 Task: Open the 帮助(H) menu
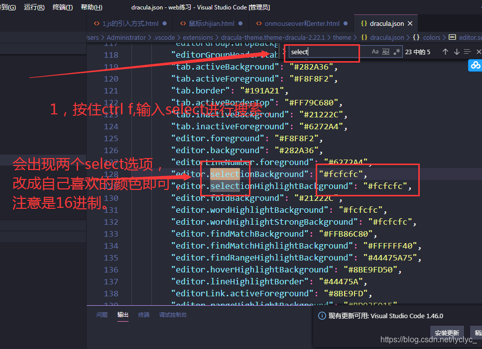(x=91, y=7)
